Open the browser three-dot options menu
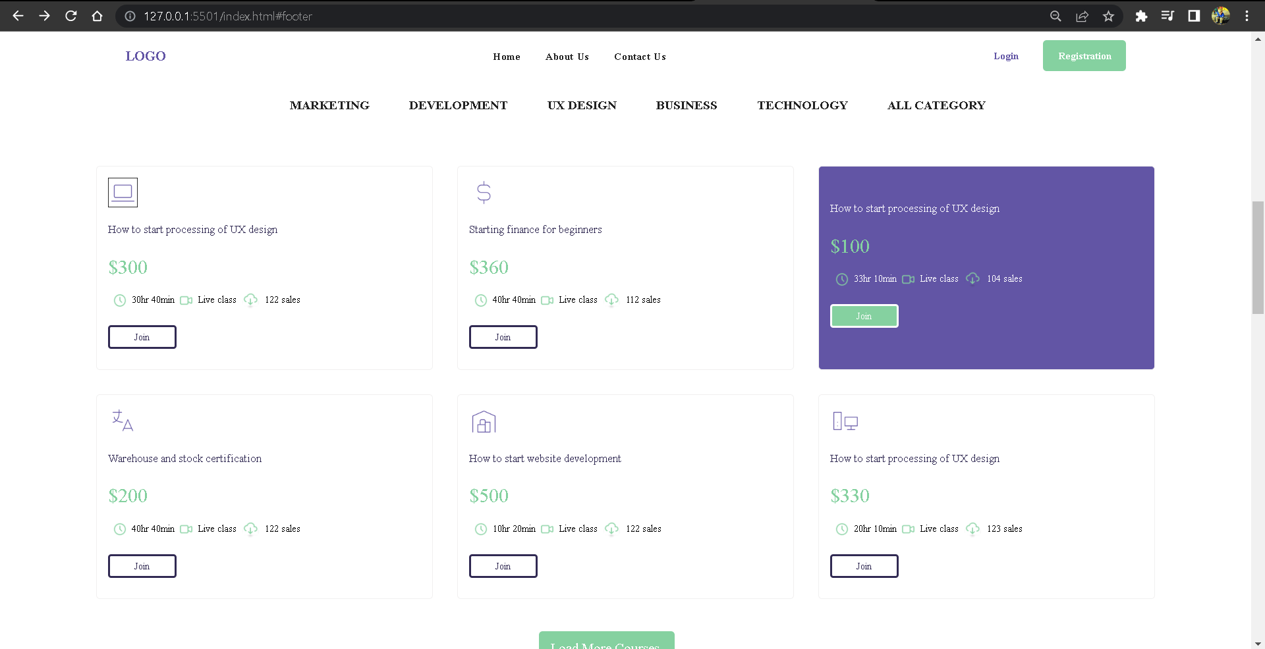This screenshot has height=649, width=1265. click(1247, 16)
